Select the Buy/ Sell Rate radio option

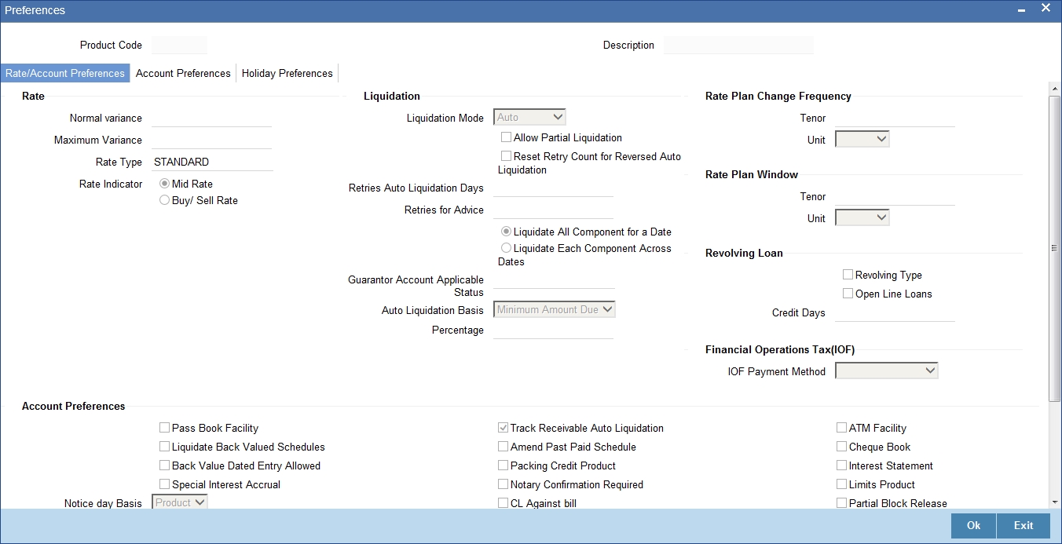pos(165,200)
